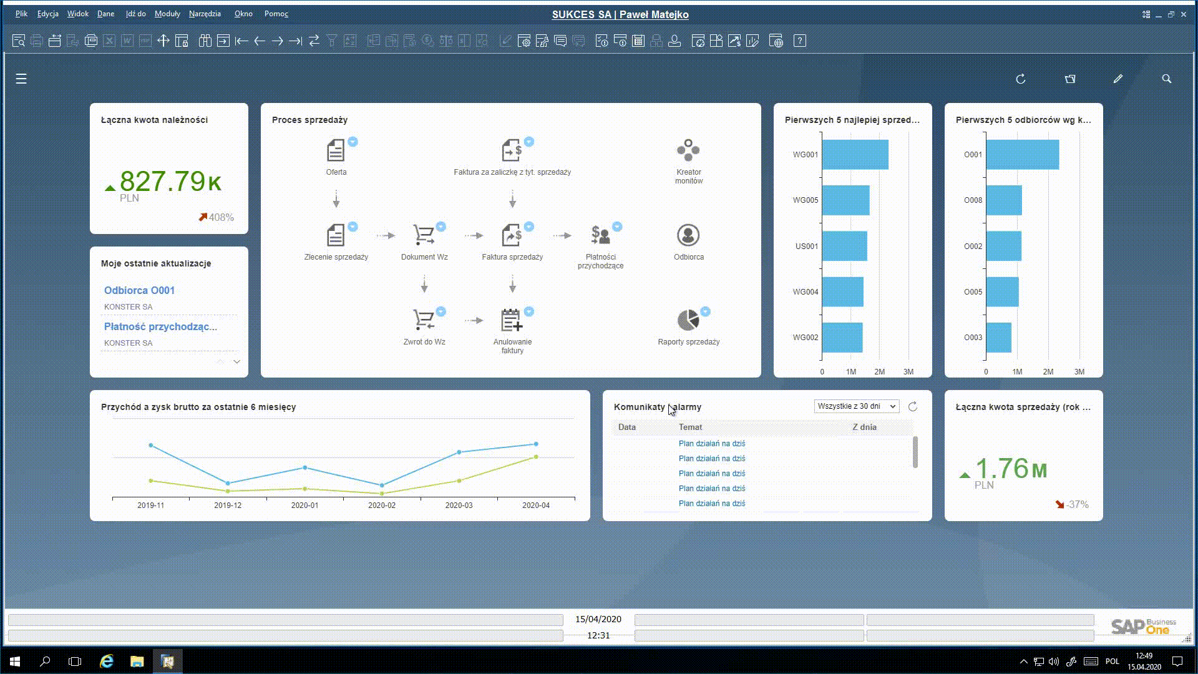Click the magnifier search icon
This screenshot has width=1198, height=674.
(1166, 79)
